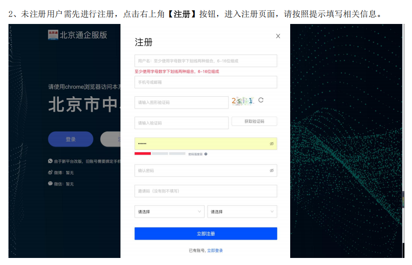Click the 立即登录 link
The image size is (412, 265).
click(x=215, y=250)
